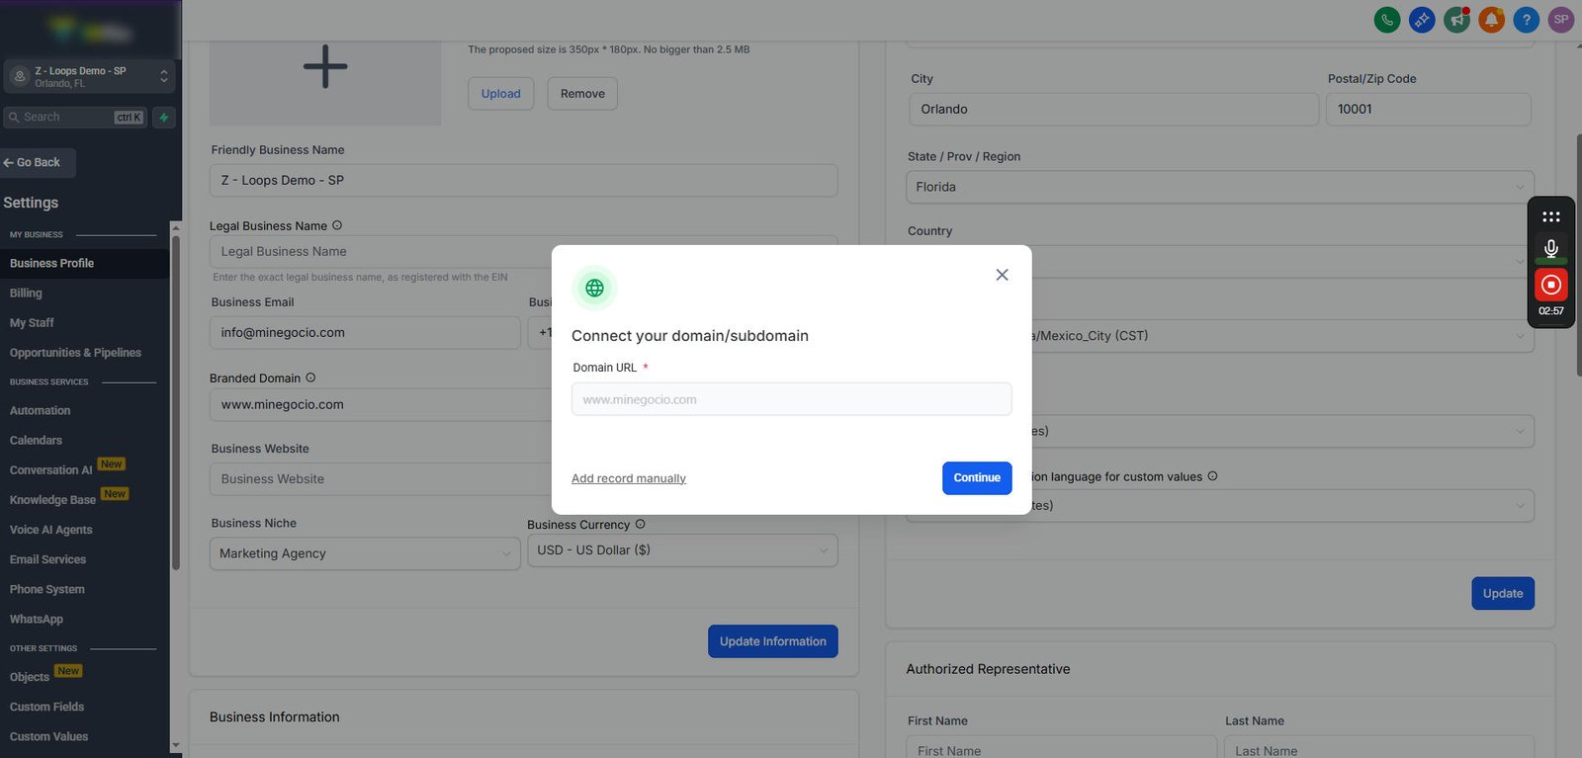Click the info icon beside Branded Domain
The height and width of the screenshot is (758, 1582).
point(310,378)
